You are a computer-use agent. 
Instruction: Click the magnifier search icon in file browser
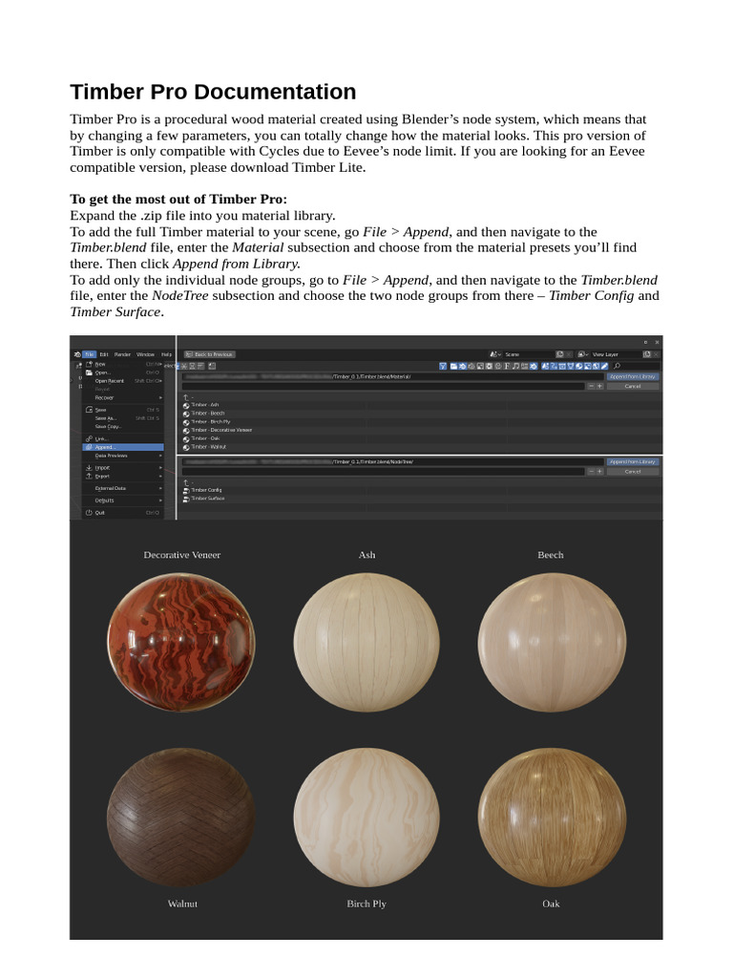[x=618, y=366]
